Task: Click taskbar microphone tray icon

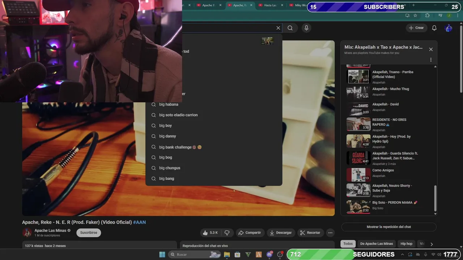Action: tap(425, 254)
